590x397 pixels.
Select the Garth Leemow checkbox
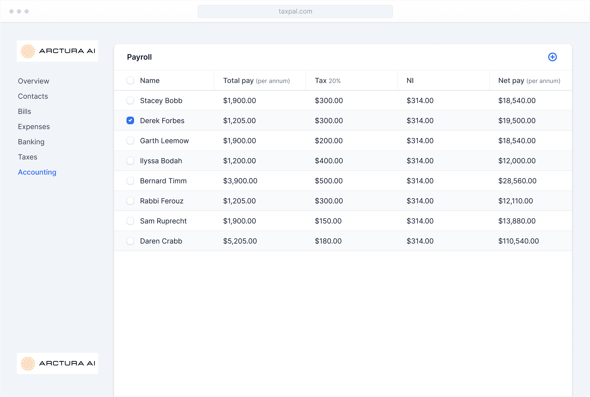coord(130,140)
